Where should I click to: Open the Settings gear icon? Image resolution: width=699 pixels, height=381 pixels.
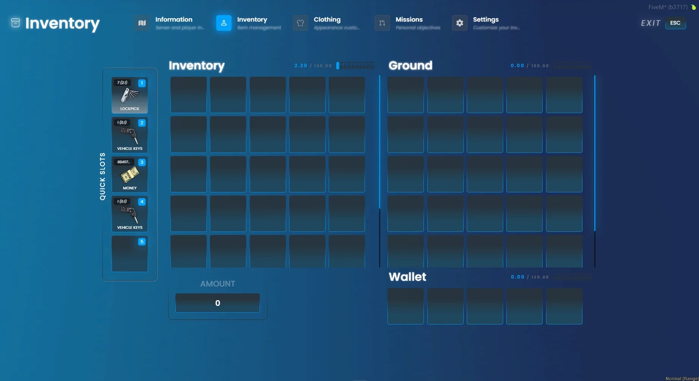pos(459,23)
